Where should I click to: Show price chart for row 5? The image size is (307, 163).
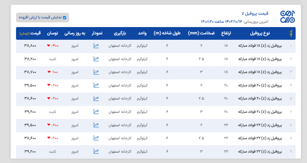tap(96, 98)
